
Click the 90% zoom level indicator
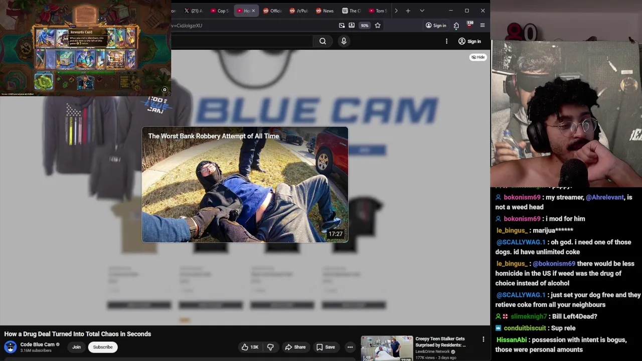(x=365, y=26)
